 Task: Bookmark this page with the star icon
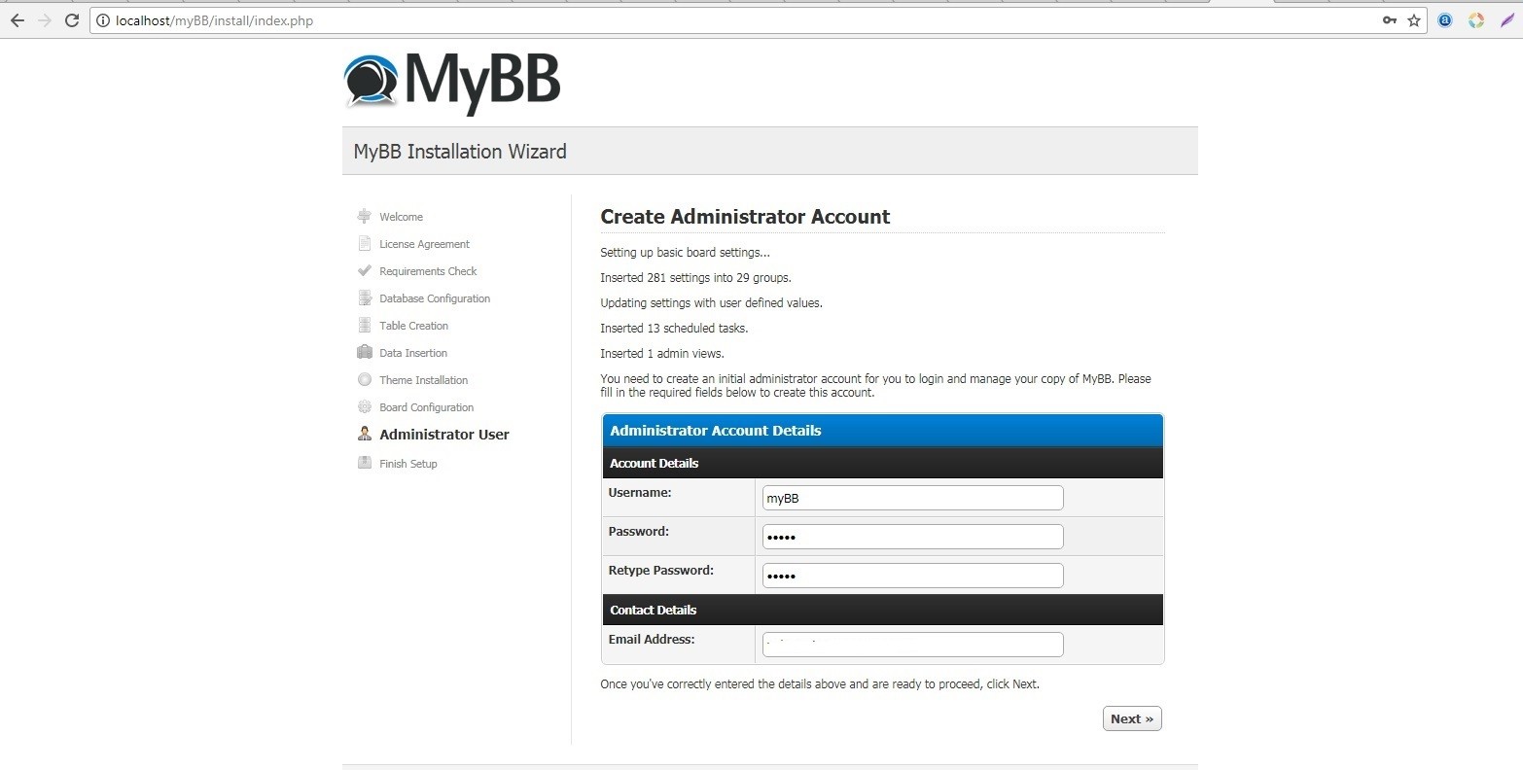point(1414,20)
